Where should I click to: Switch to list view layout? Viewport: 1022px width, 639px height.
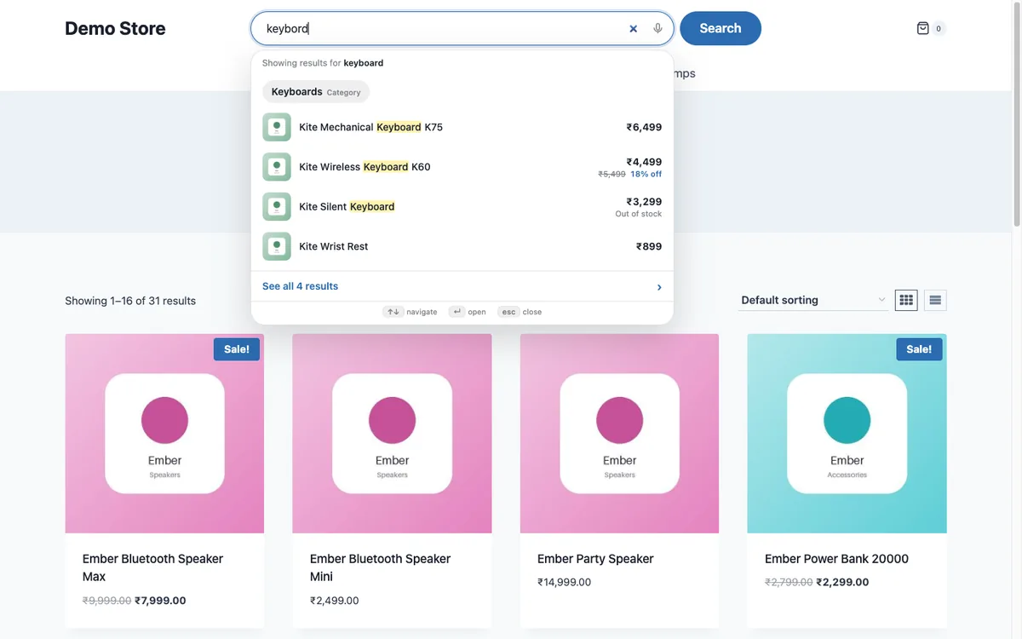click(935, 300)
